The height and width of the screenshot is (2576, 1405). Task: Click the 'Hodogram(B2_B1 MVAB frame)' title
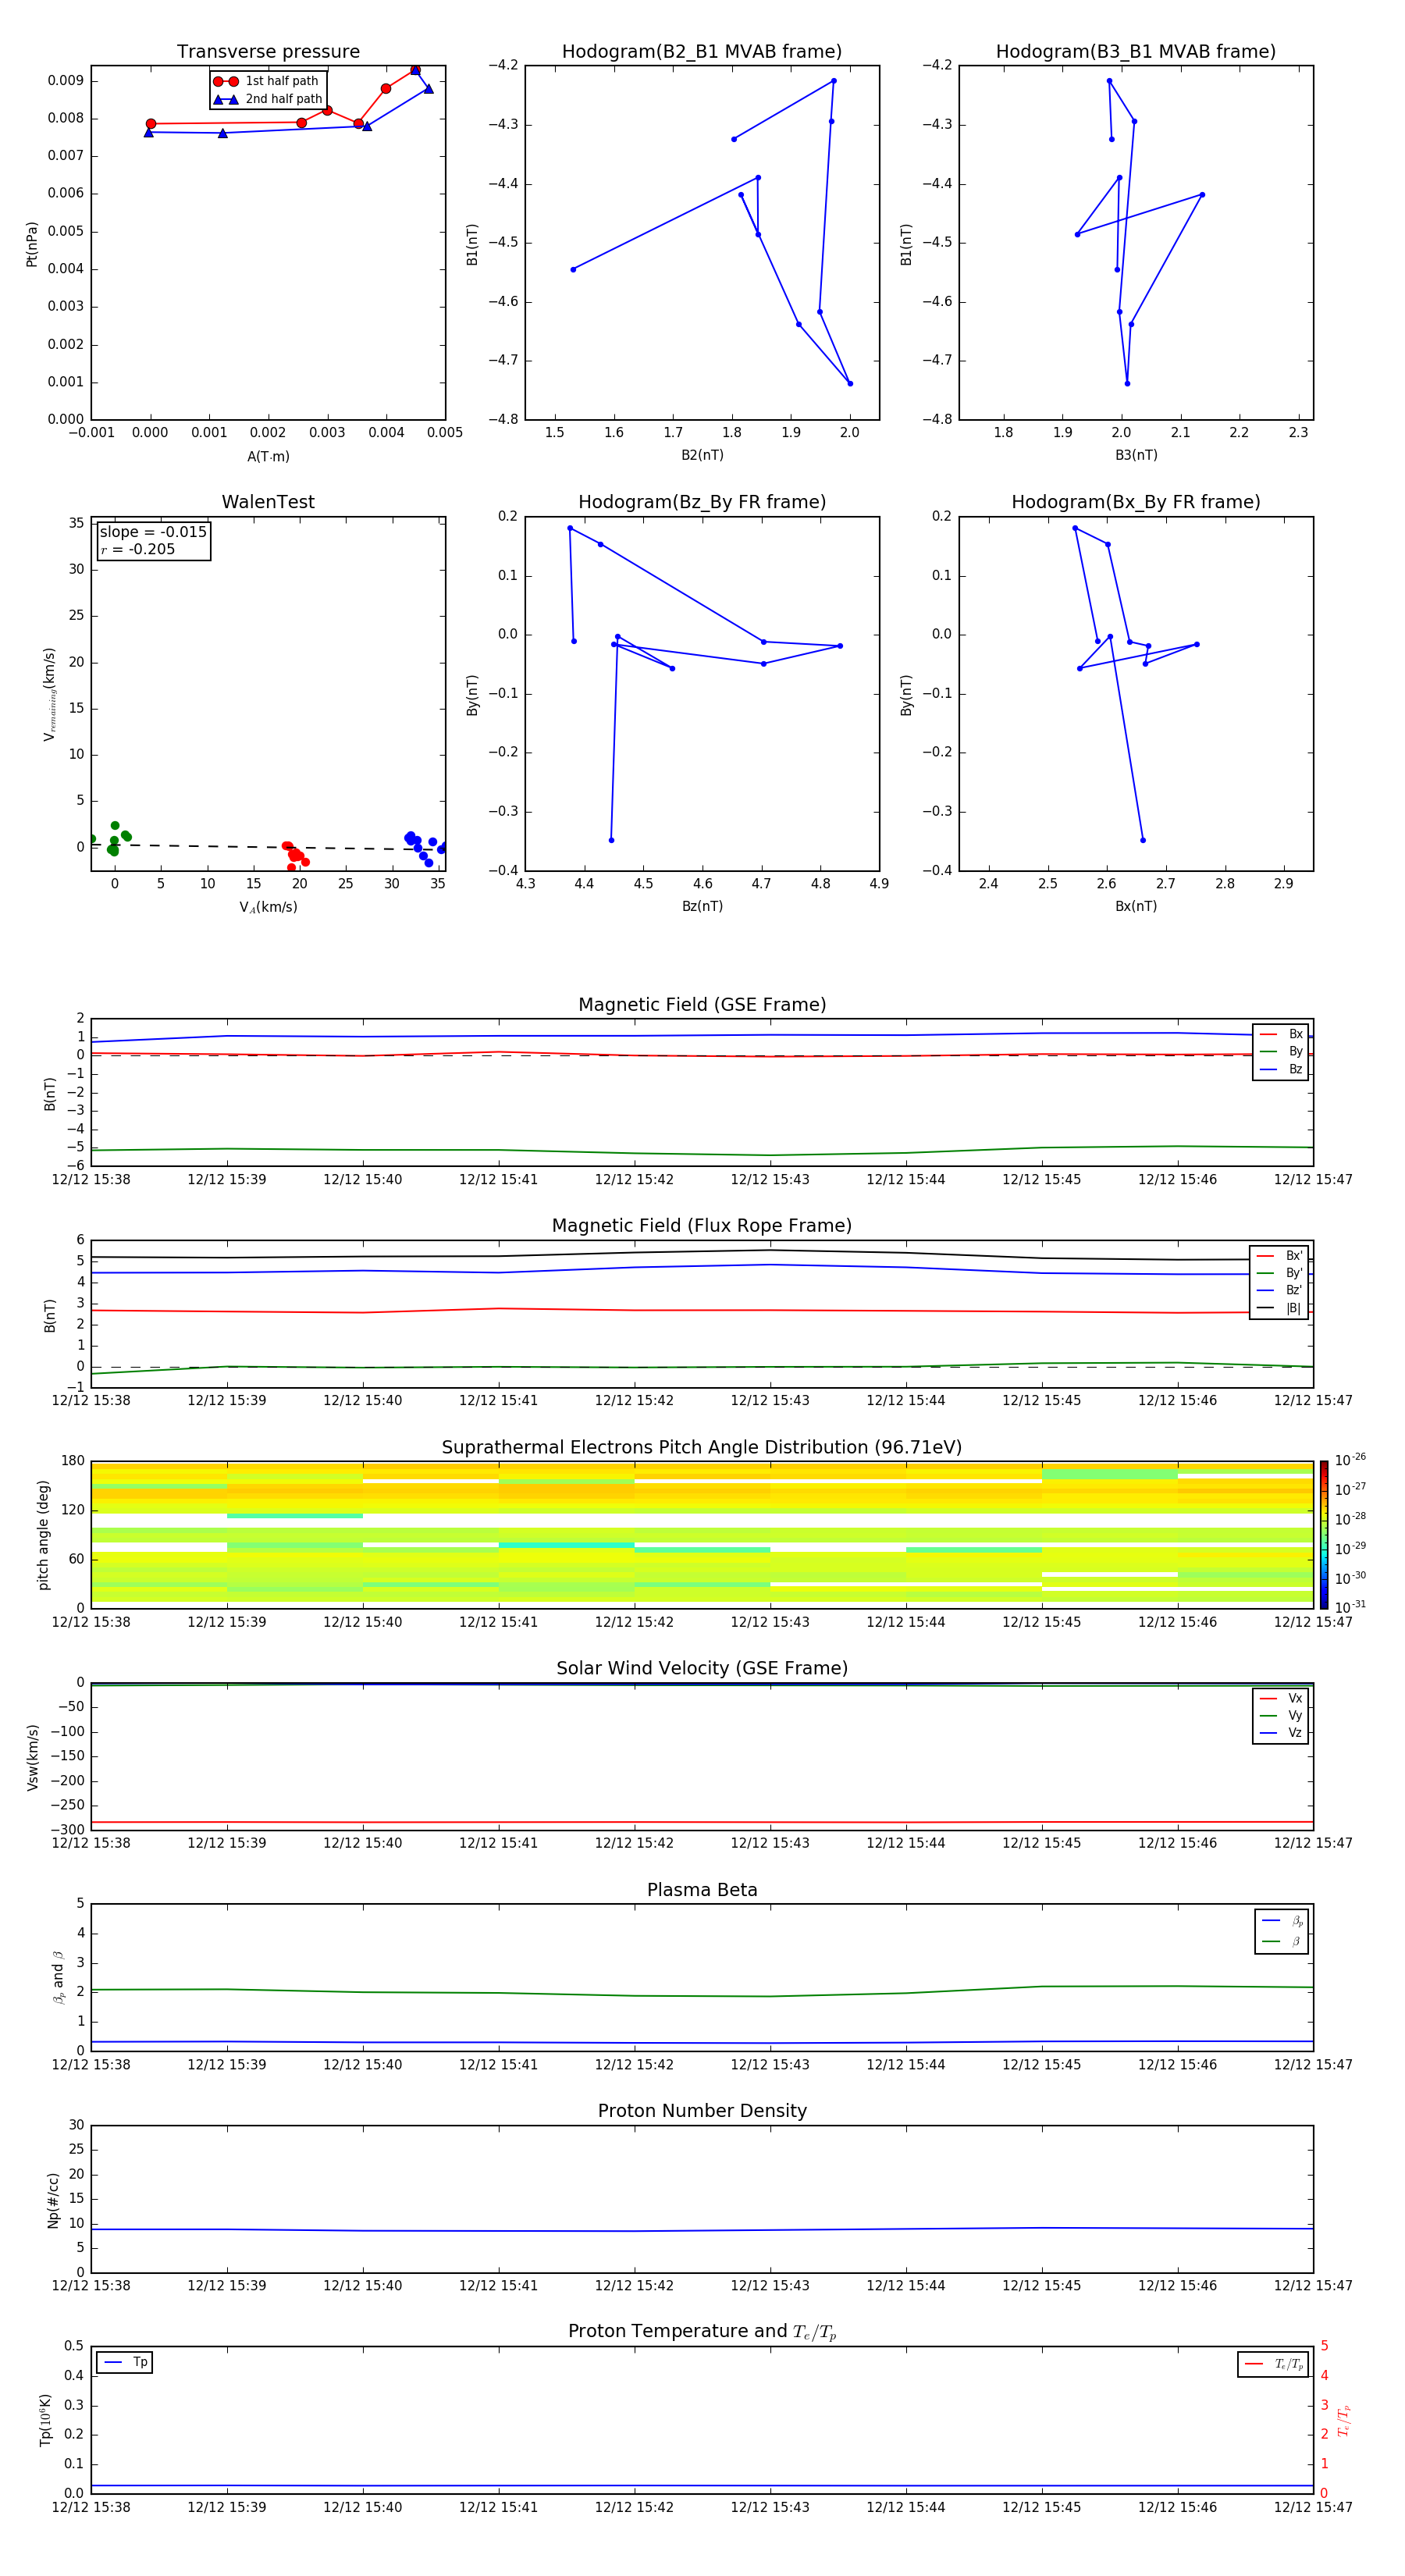pos(702,52)
